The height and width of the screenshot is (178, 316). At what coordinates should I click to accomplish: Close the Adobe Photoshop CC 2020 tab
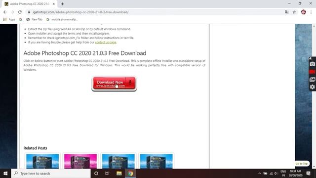pyautogui.click(x=54, y=4)
